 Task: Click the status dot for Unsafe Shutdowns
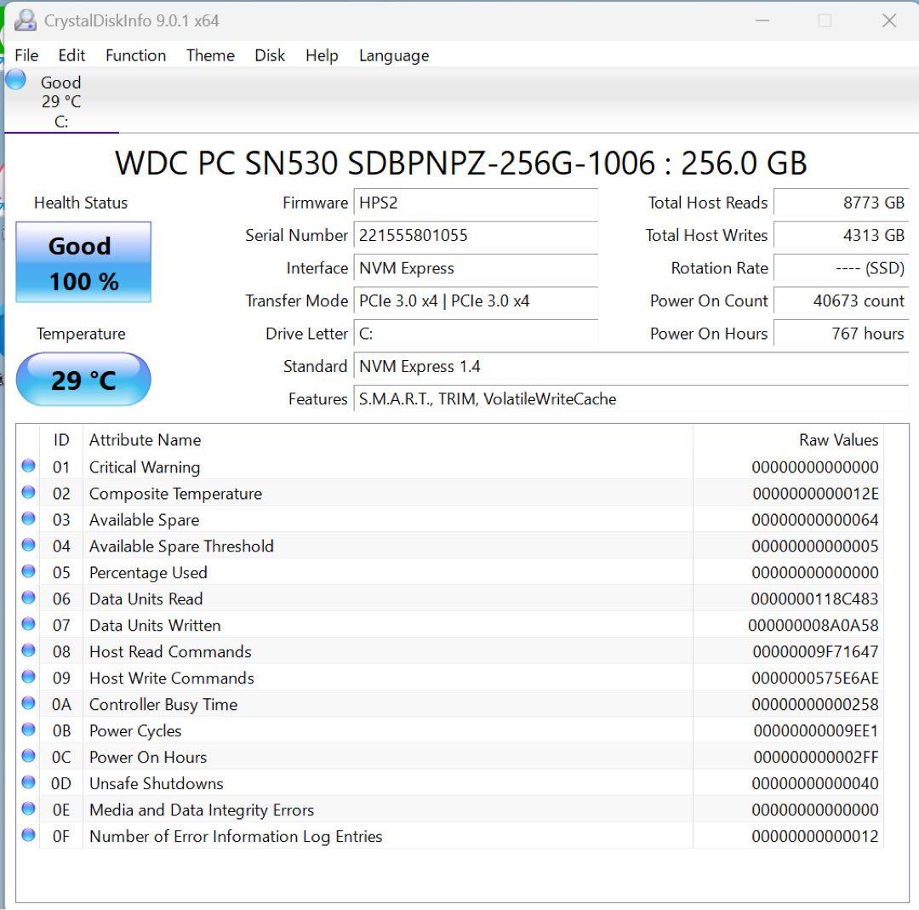point(28,782)
